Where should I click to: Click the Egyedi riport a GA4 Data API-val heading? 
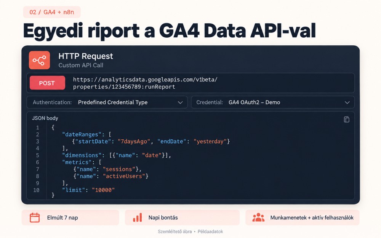pyautogui.click(x=170, y=31)
